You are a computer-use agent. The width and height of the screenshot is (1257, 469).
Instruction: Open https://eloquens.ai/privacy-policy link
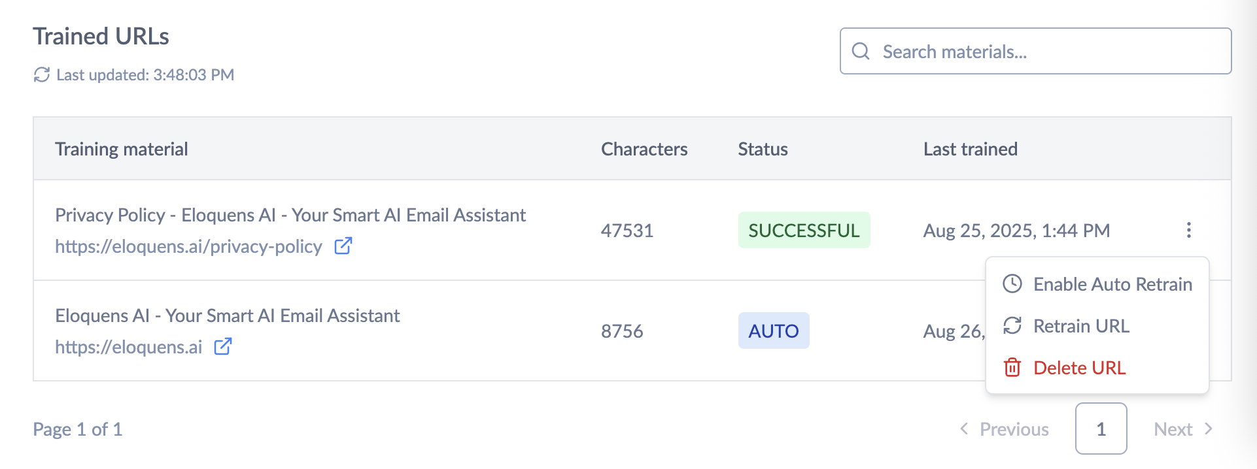pos(188,246)
